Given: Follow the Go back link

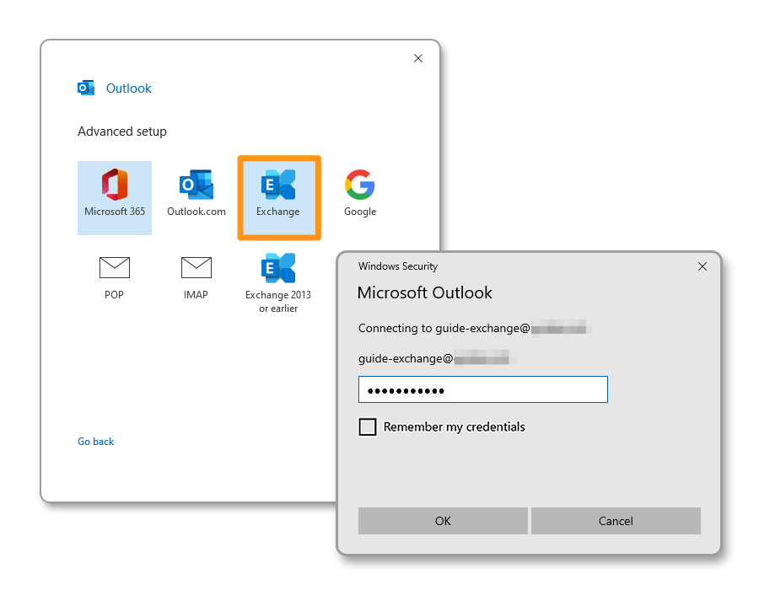Looking at the screenshot, I should pos(96,442).
